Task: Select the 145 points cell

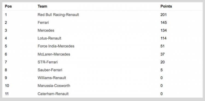Action: tap(163, 22)
